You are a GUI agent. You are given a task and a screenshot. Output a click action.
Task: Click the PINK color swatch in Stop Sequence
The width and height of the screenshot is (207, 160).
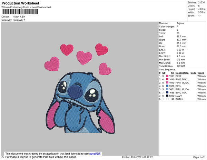[168, 76]
